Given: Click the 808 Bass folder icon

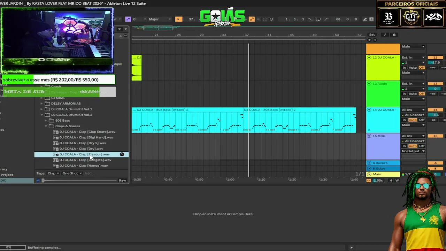Looking at the screenshot, I should click(51, 120).
